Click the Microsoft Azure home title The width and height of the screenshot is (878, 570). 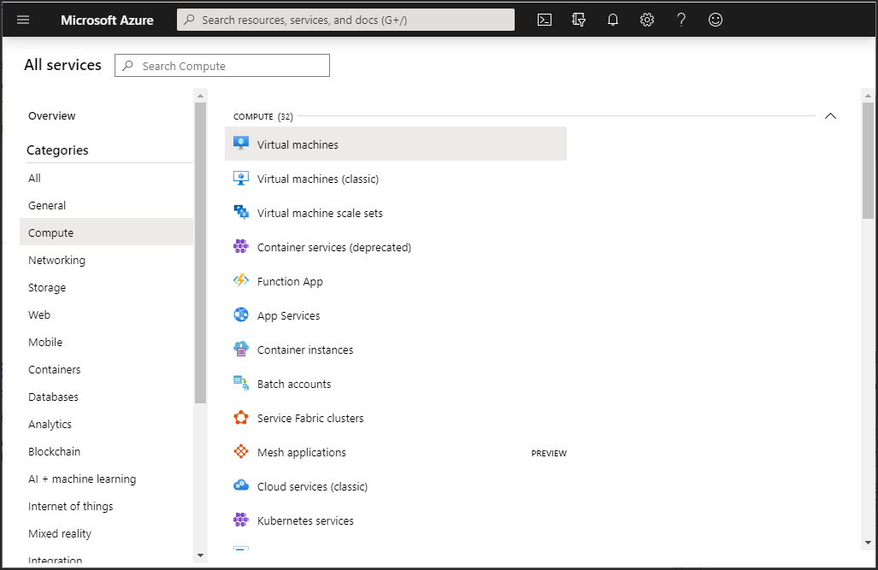(x=107, y=21)
